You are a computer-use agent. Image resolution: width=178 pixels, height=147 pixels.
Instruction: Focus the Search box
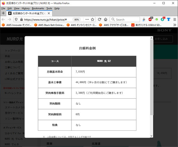pyautogui.click(x=125, y=19)
